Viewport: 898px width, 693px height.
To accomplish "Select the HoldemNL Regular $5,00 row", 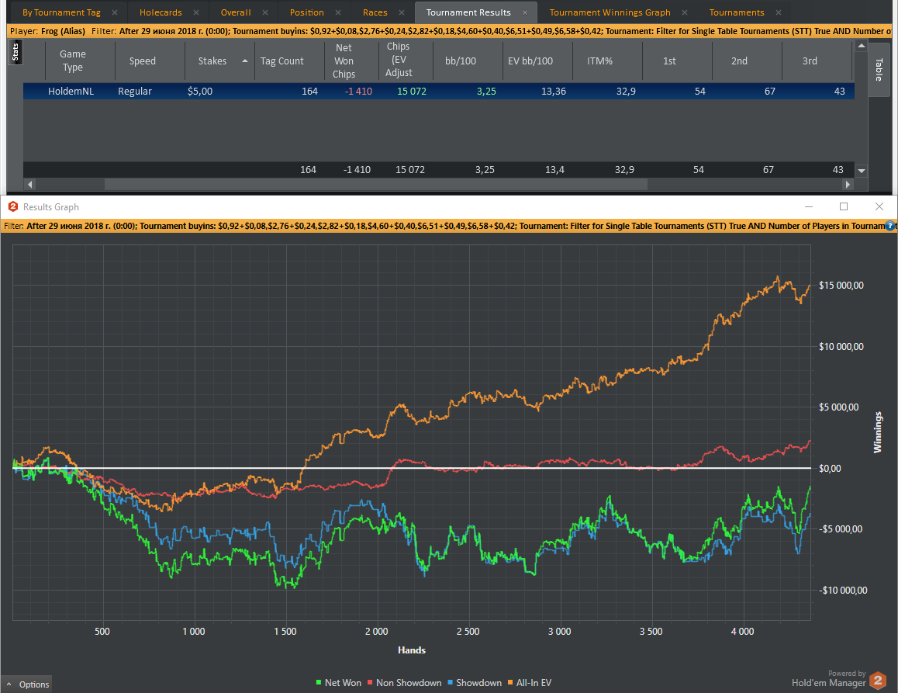I will click(x=439, y=91).
